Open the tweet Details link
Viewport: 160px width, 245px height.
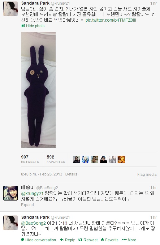click(71, 174)
